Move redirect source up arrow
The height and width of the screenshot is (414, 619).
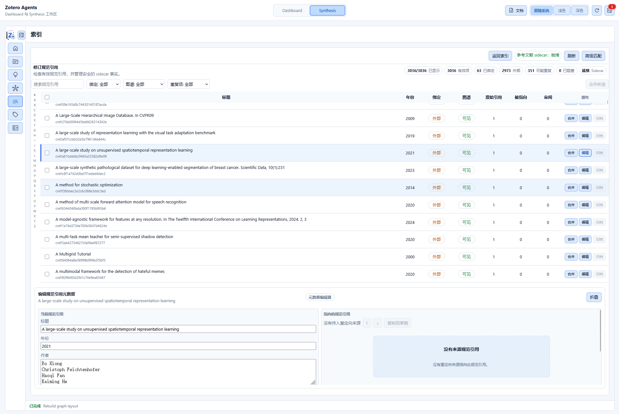pos(367,323)
